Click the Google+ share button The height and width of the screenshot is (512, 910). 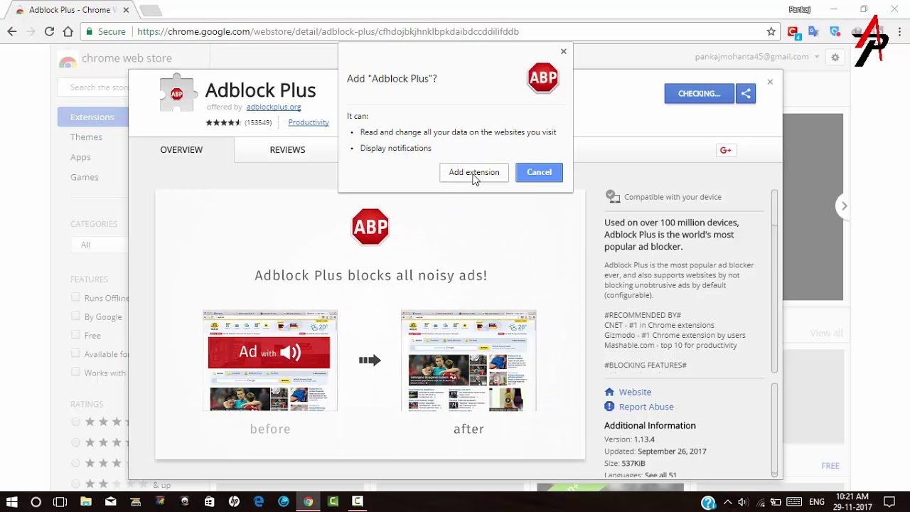tap(726, 150)
